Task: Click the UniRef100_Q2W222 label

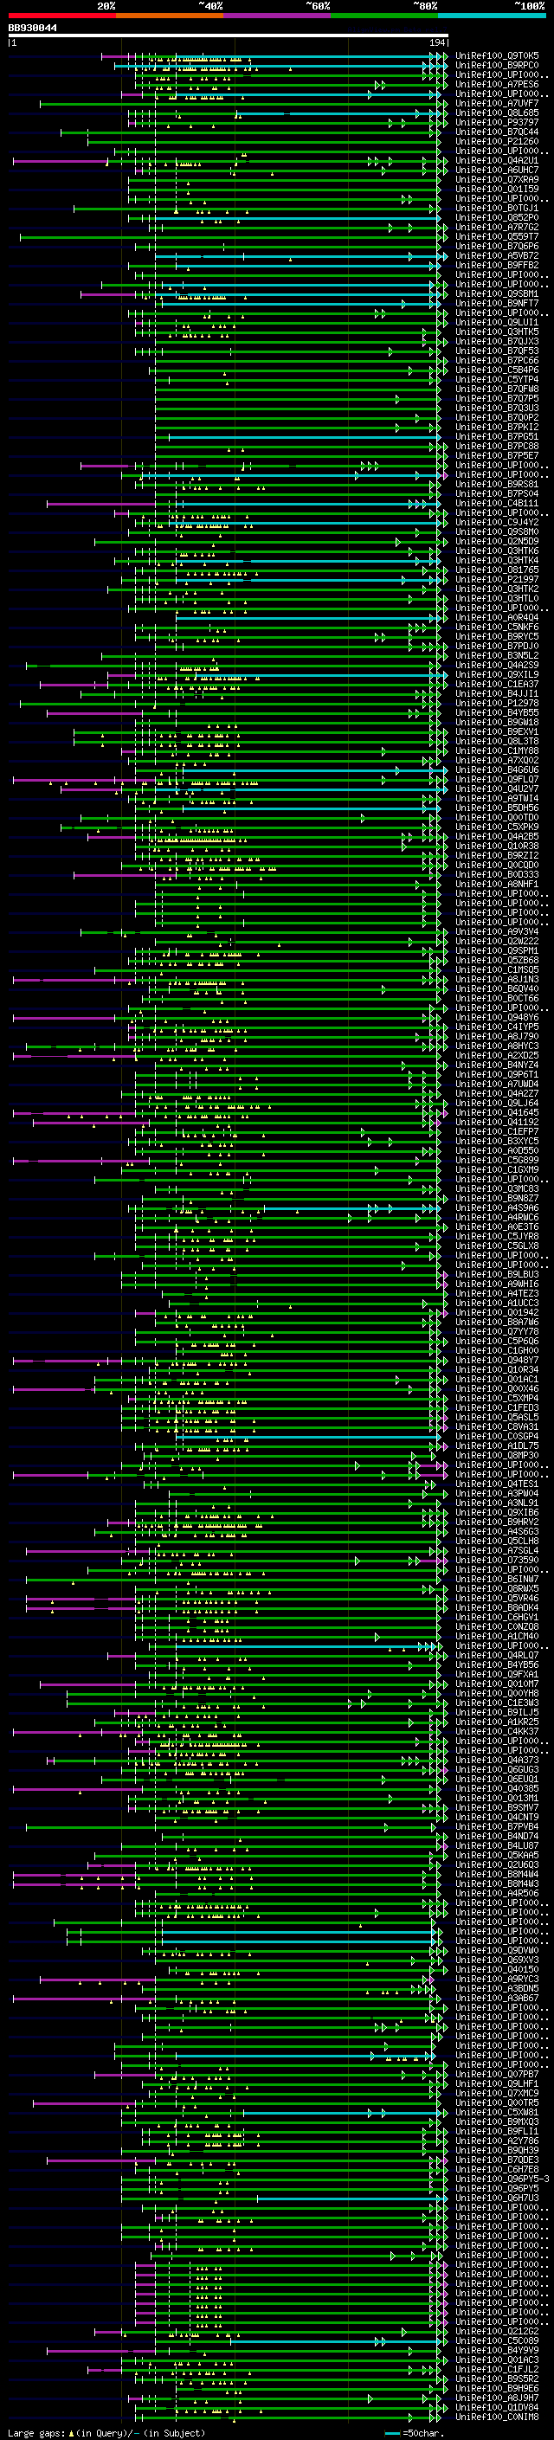Action: coord(497,942)
